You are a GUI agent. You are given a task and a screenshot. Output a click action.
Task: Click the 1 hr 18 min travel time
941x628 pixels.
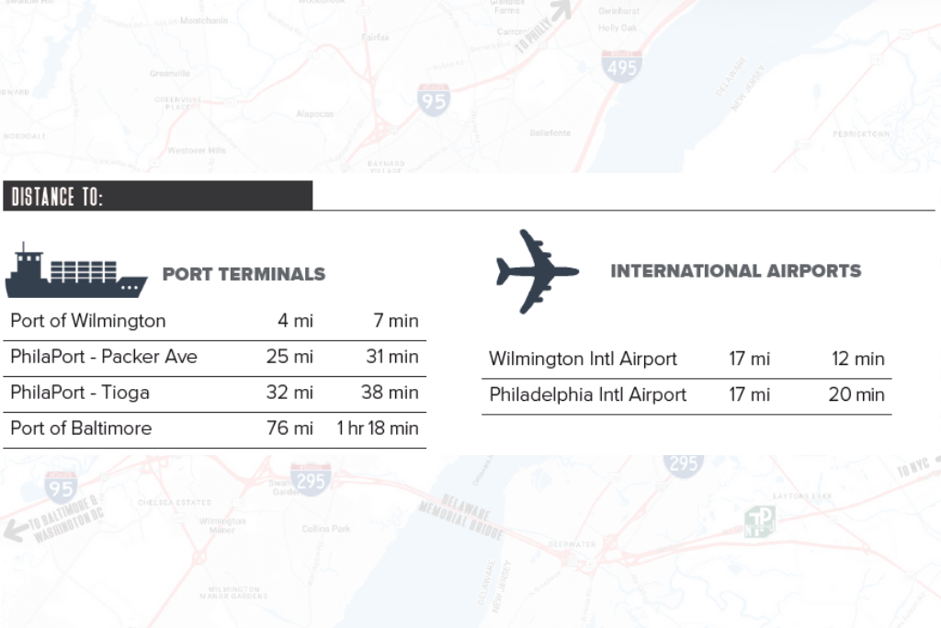(378, 428)
